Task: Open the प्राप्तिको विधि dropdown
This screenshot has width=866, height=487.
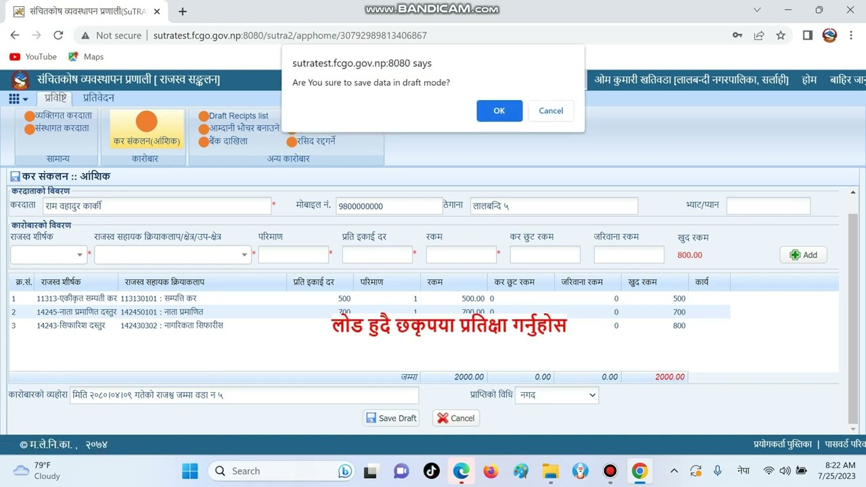Action: (x=557, y=395)
